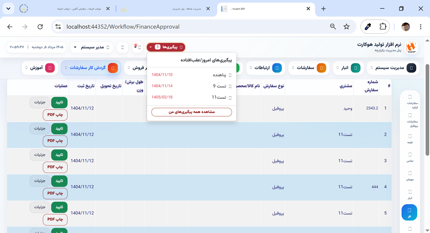Open a new browser tab

[323, 9]
